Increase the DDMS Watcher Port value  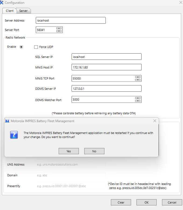pyautogui.click(x=138, y=98)
